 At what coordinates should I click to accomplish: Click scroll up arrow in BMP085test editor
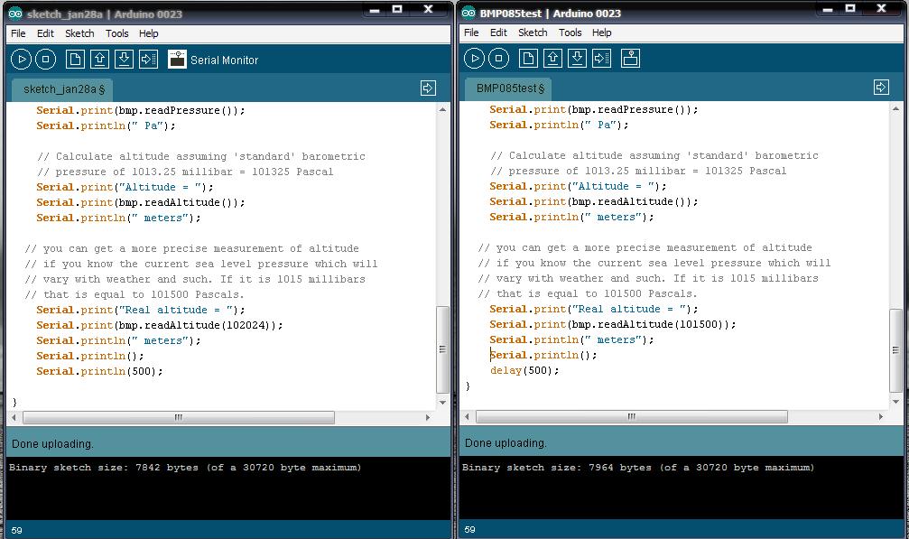[x=895, y=108]
